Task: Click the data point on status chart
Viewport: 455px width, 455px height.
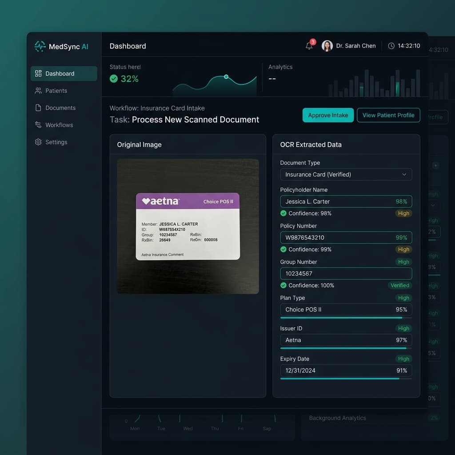Action: tap(226, 76)
